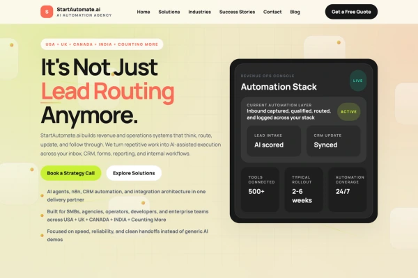The width and height of the screenshot is (418, 278).
Task: Open the Solutions menu item
Action: pyautogui.click(x=169, y=12)
